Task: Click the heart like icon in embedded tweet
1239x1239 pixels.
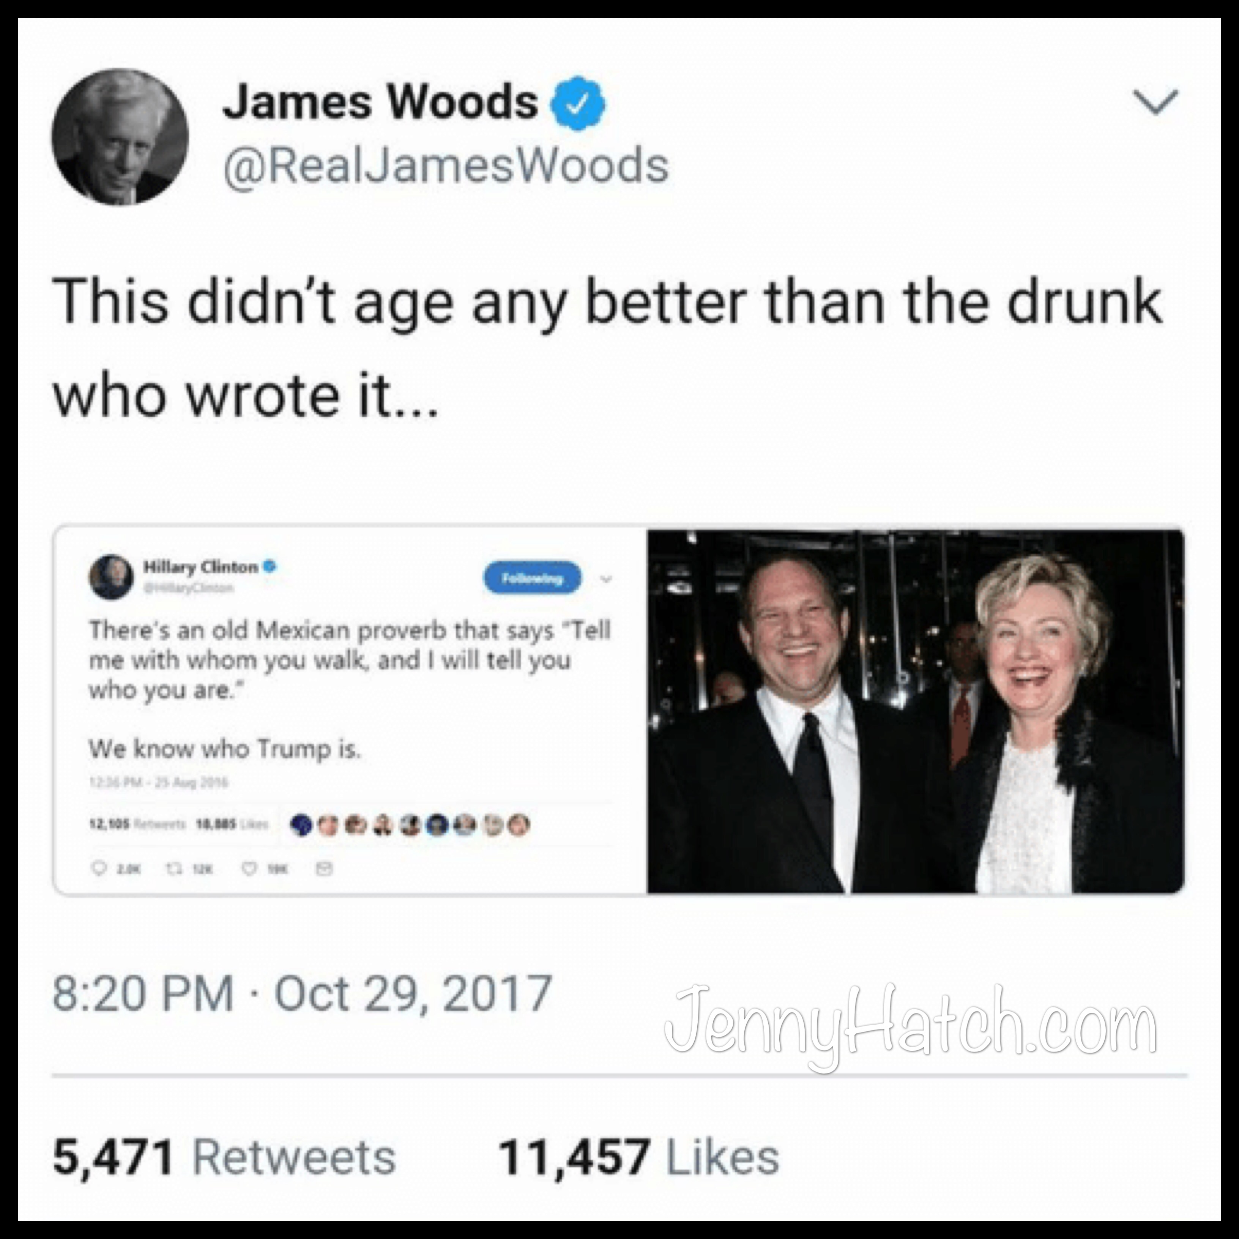Action: (248, 869)
